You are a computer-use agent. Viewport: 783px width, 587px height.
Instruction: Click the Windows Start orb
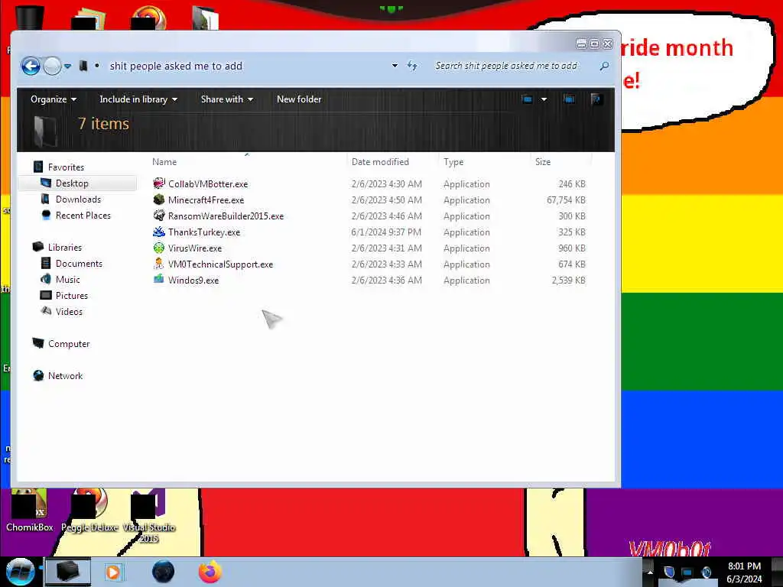tap(20, 572)
